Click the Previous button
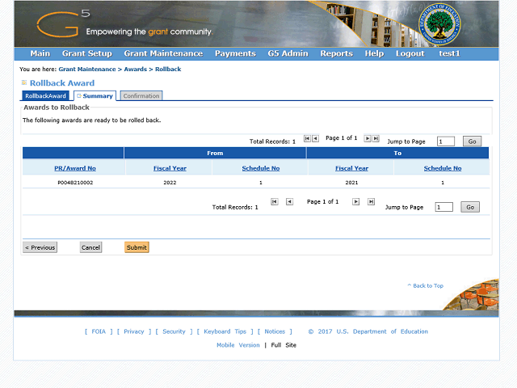The width and height of the screenshot is (517, 388). [40, 247]
